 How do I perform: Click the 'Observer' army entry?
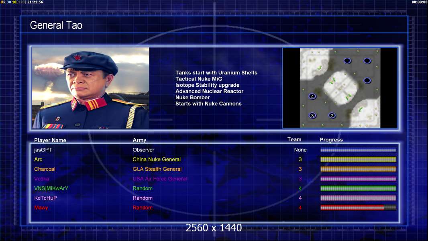143,150
